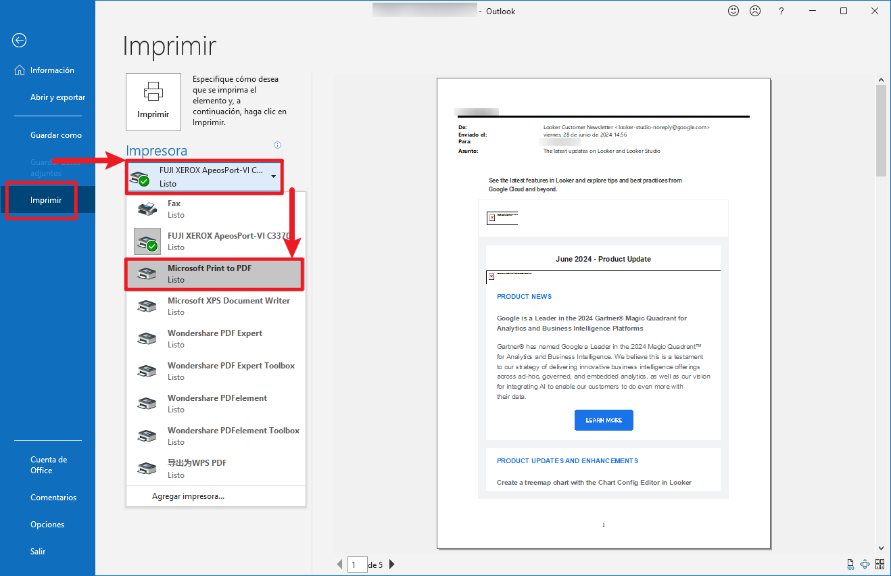Click June 2024 - Product Update title
This screenshot has height=576, width=891.
[603, 259]
